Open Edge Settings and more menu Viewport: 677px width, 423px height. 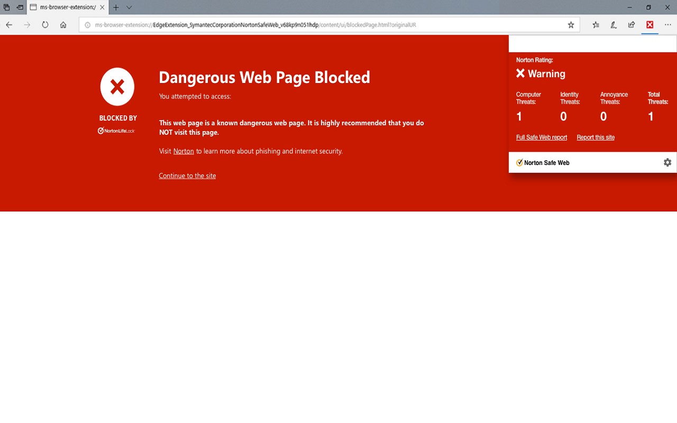(667, 25)
